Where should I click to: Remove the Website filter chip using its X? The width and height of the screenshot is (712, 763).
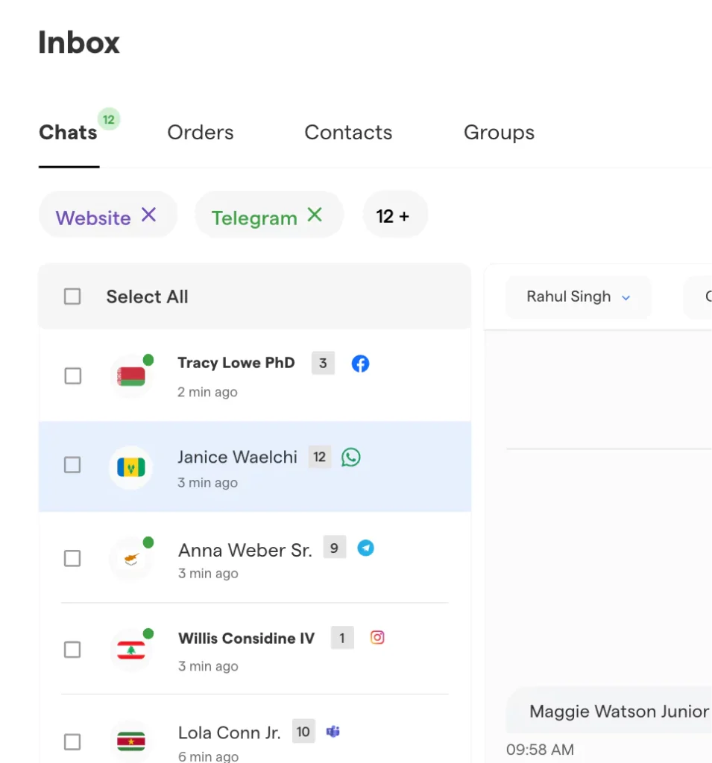click(x=149, y=215)
